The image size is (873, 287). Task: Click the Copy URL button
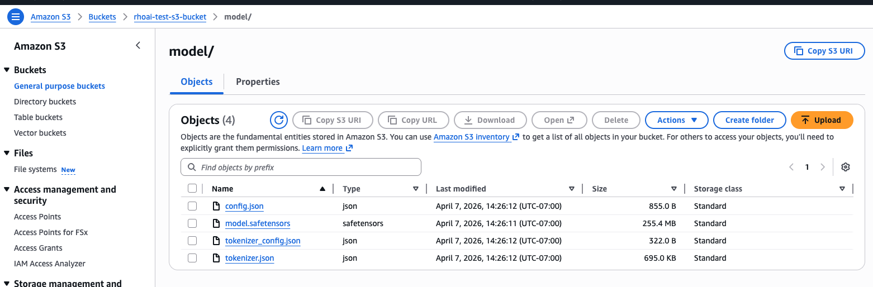pos(414,120)
